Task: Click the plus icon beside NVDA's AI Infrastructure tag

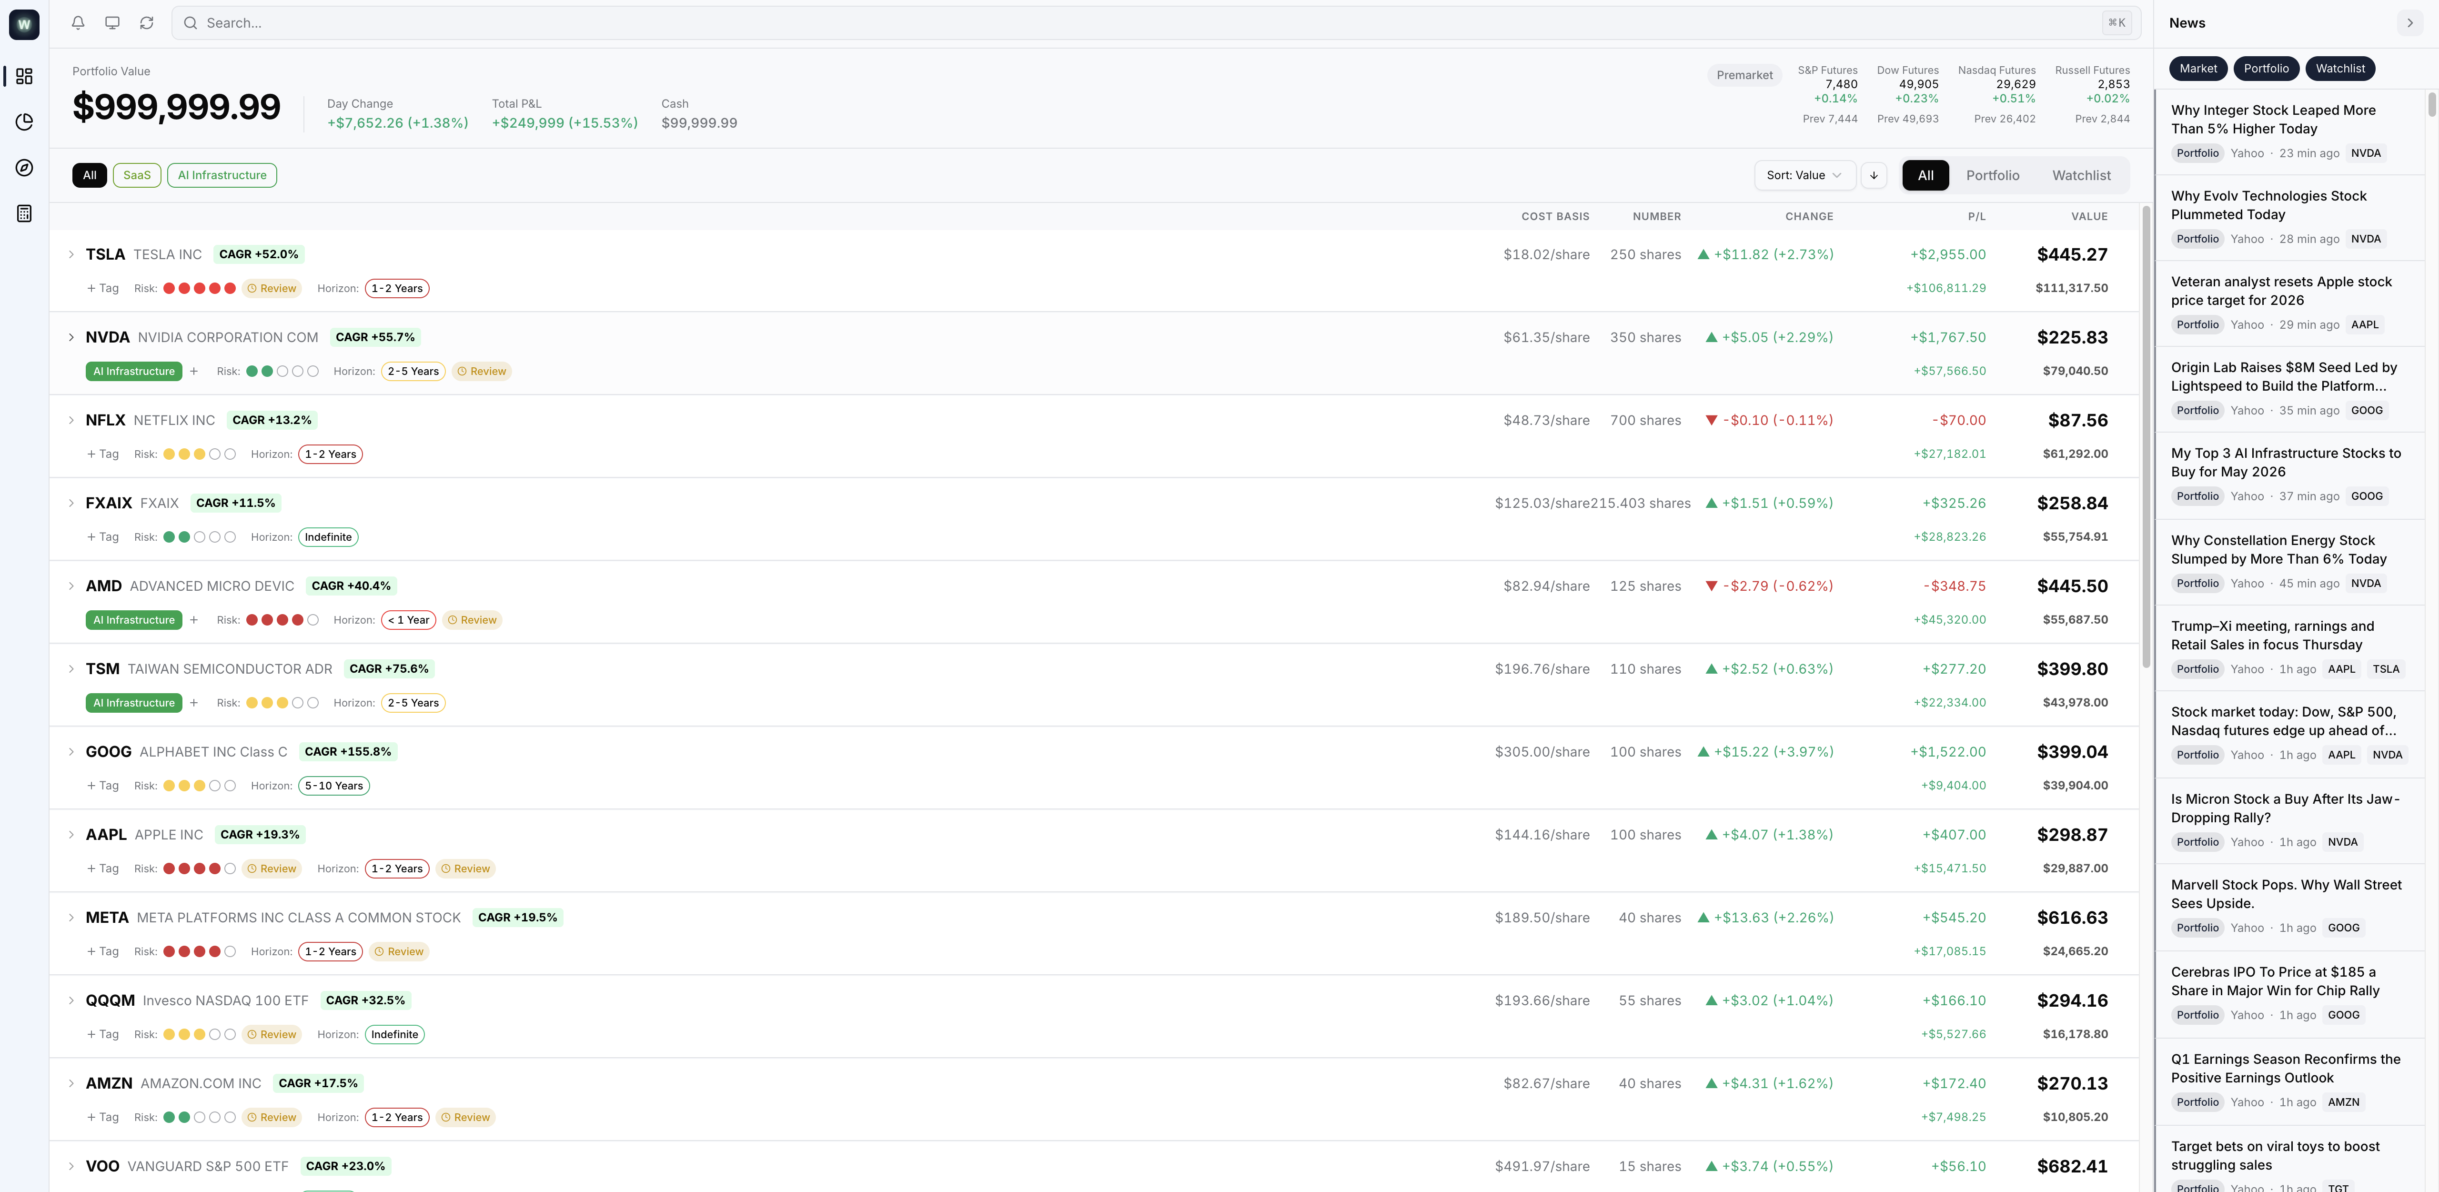Action: 194,371
